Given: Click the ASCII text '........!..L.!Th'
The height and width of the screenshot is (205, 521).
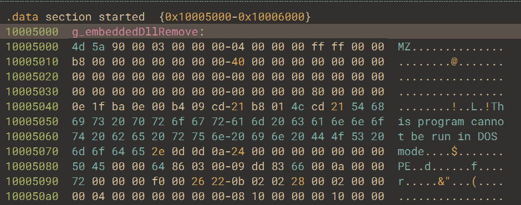Looking at the screenshot, I should 451,106.
